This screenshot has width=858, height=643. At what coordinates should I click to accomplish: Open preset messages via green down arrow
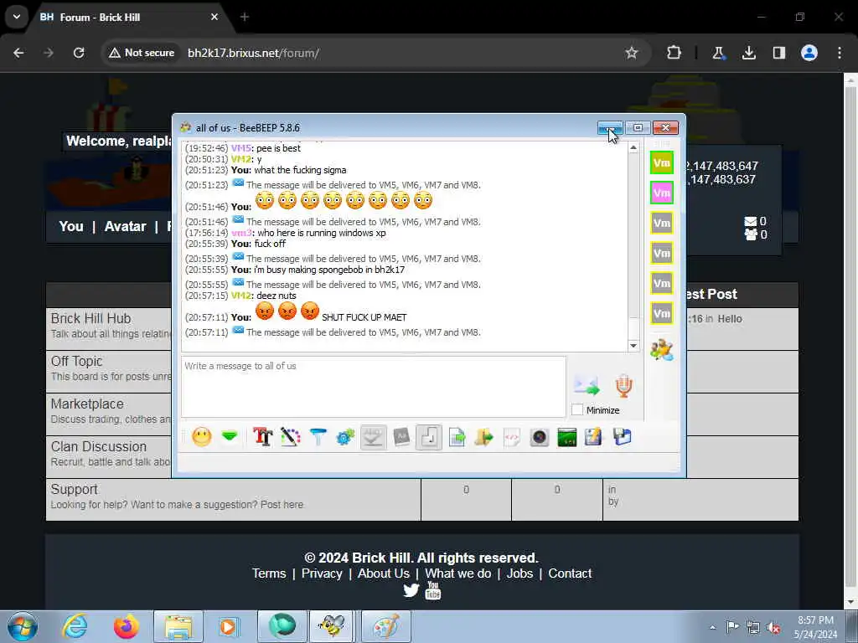tap(230, 437)
